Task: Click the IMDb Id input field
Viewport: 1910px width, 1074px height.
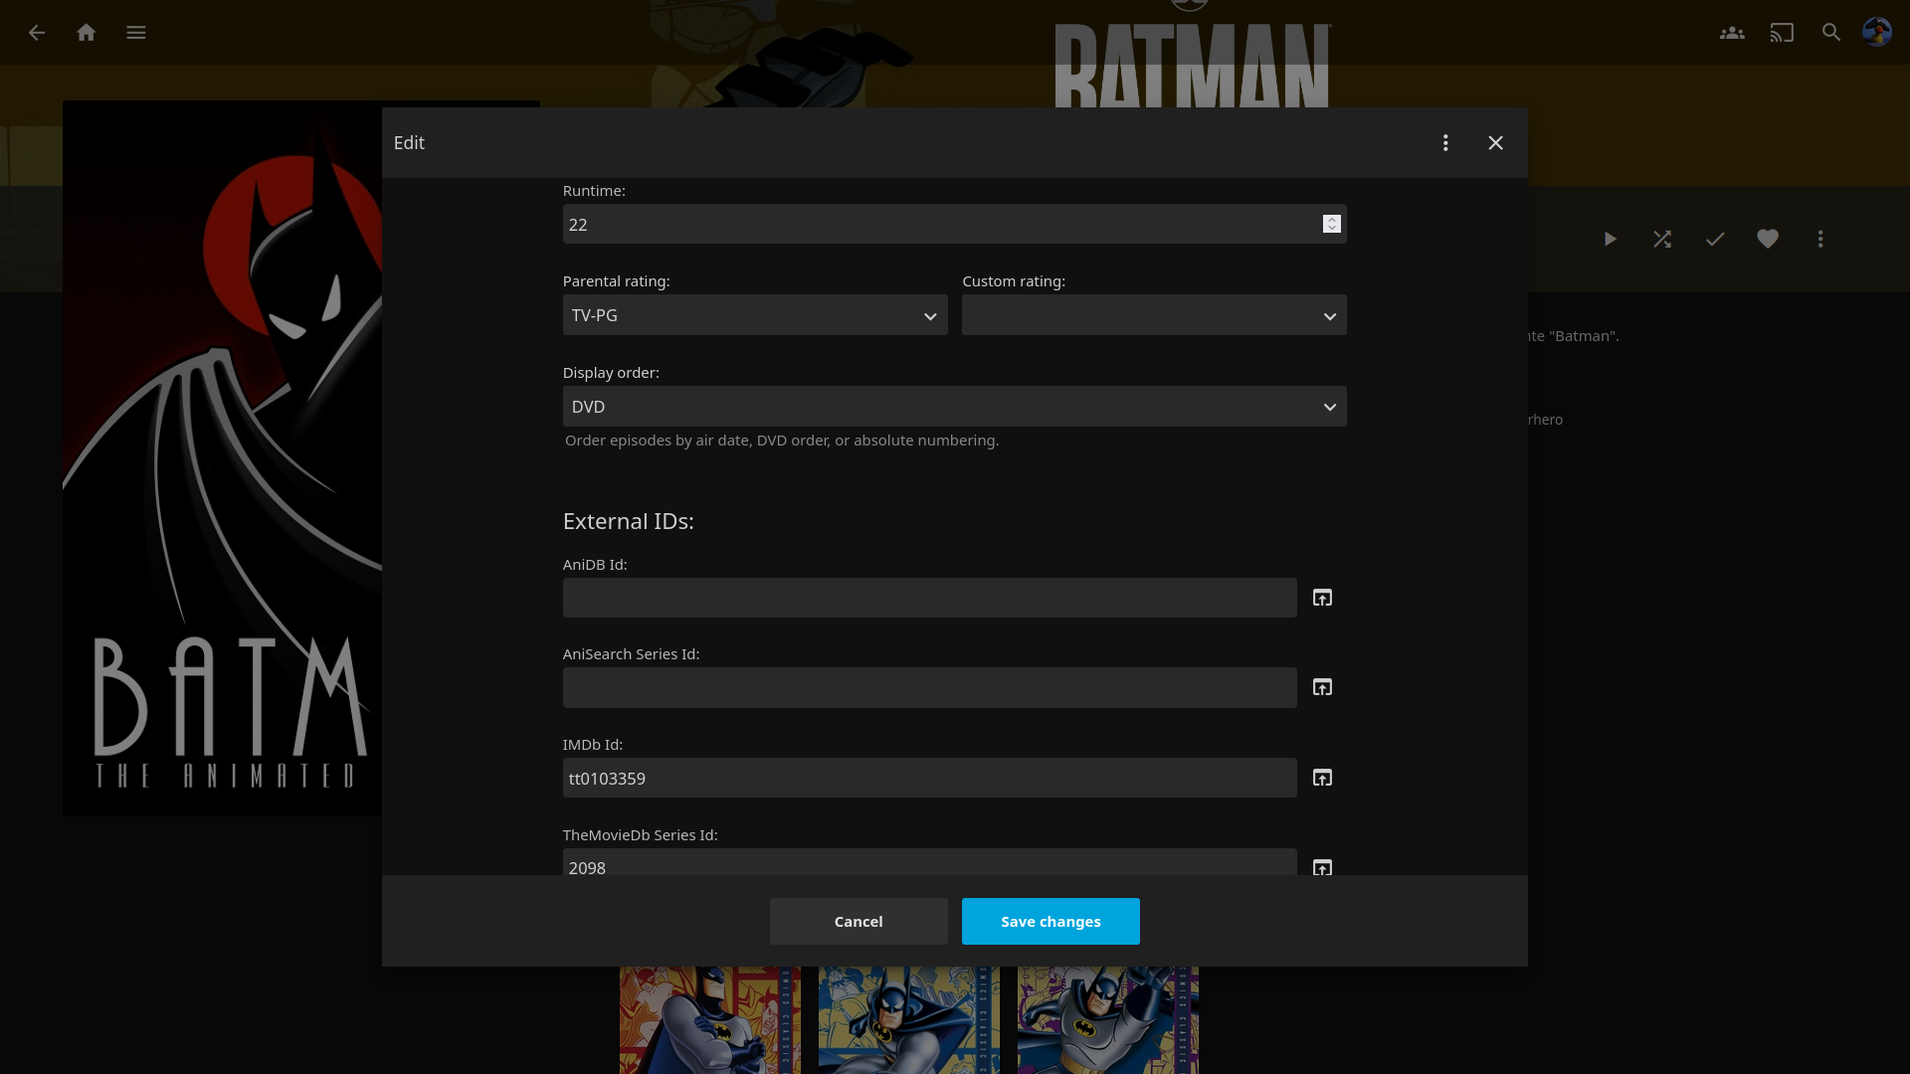Action: pyautogui.click(x=929, y=778)
